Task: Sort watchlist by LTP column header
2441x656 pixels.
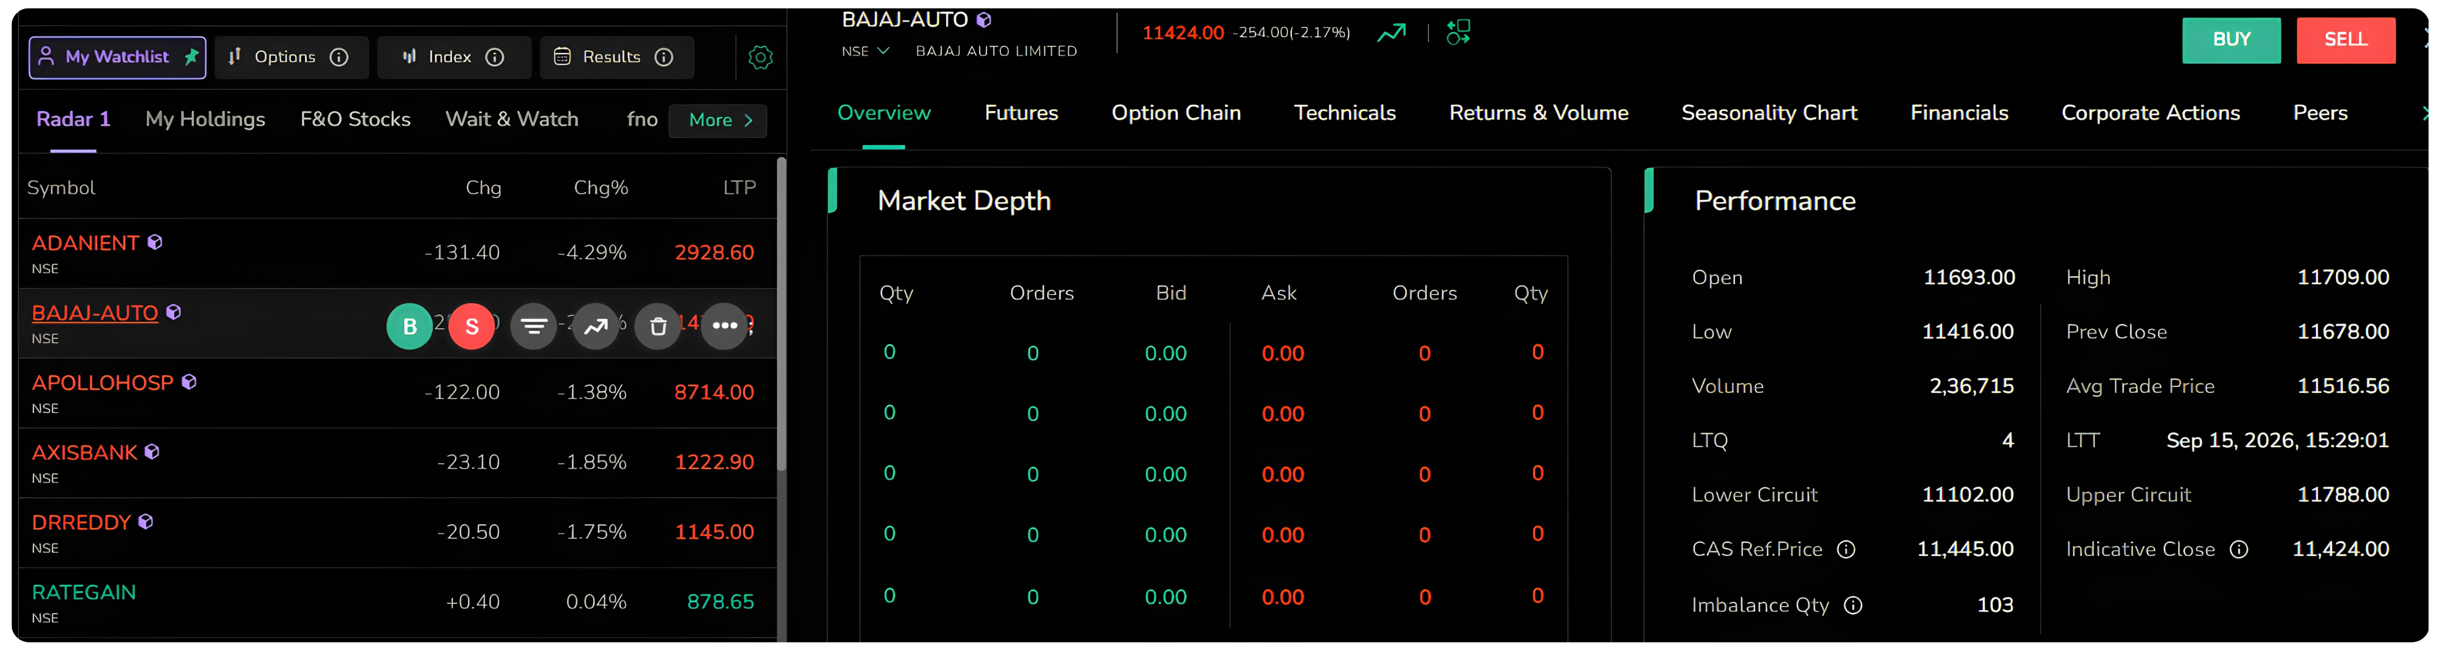Action: [x=739, y=188]
